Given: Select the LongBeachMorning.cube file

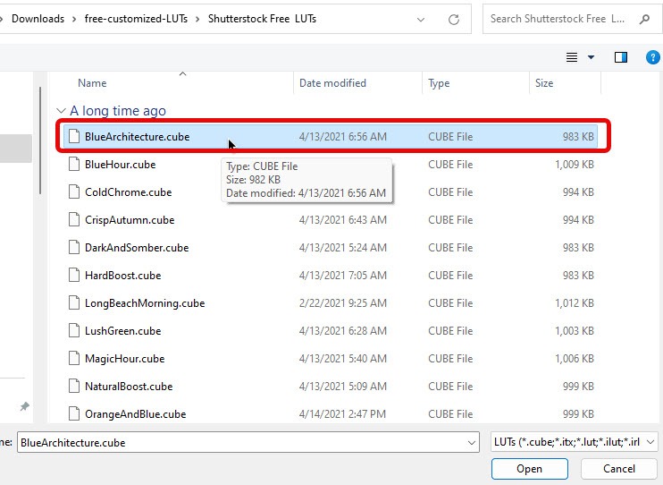Looking at the screenshot, I should pyautogui.click(x=145, y=303).
